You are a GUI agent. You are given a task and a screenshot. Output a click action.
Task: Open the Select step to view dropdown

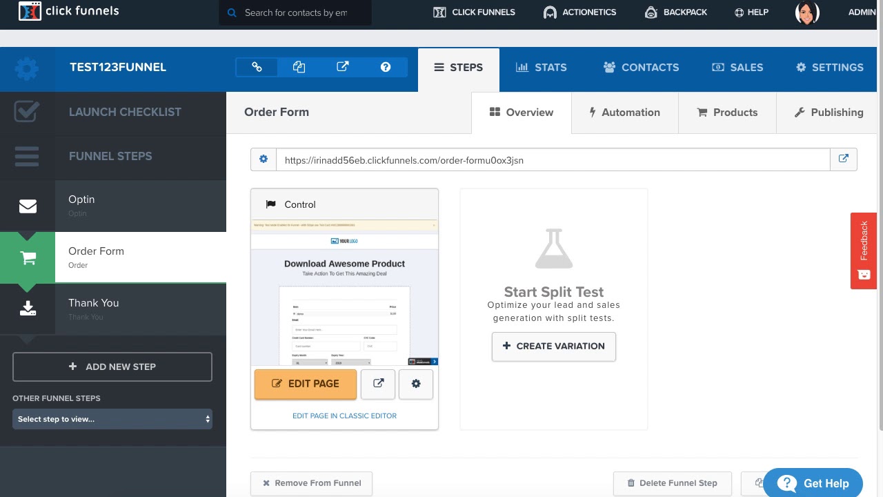pos(112,419)
